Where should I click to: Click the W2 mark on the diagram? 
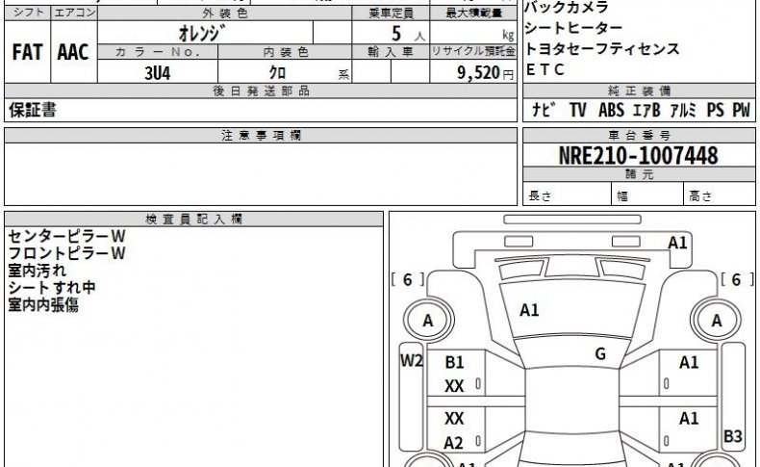[x=412, y=360]
